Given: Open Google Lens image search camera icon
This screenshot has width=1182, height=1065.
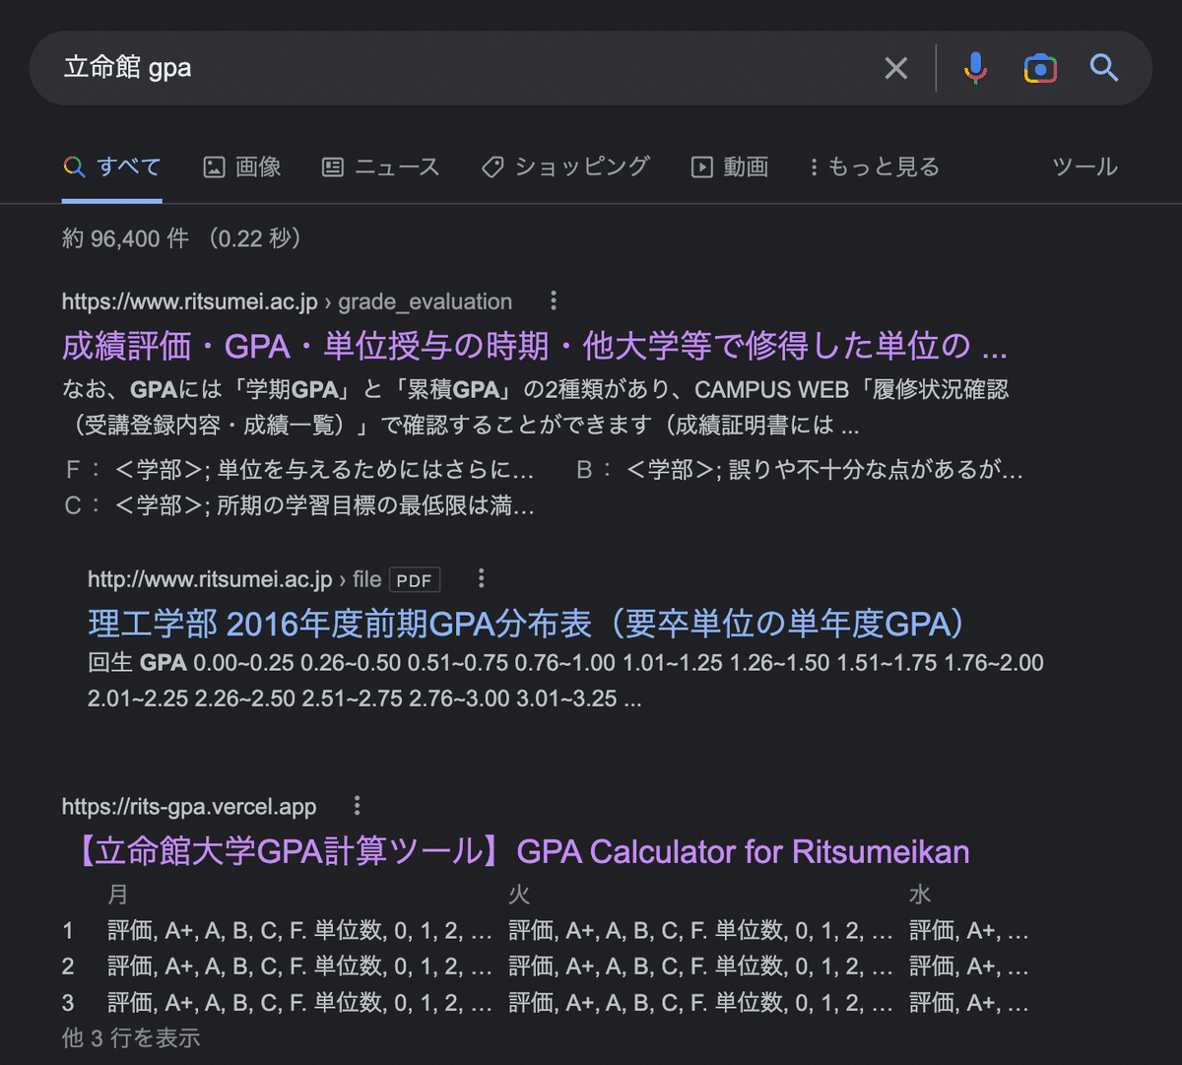Looking at the screenshot, I should [1040, 68].
